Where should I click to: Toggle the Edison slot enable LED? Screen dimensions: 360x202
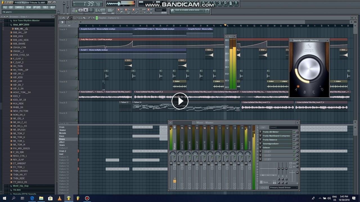(294, 148)
